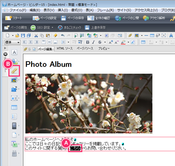Open the font color dropdown arrow
This screenshot has width=175, height=166.
(128, 42)
